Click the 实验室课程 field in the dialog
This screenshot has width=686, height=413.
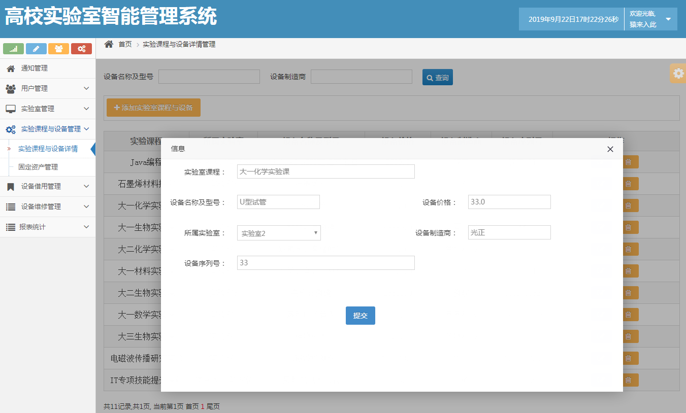326,171
